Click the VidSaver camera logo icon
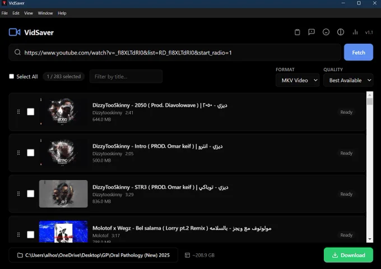 pyautogui.click(x=15, y=32)
